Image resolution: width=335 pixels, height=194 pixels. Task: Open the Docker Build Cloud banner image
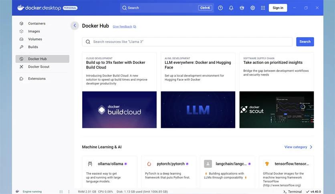[119, 110]
